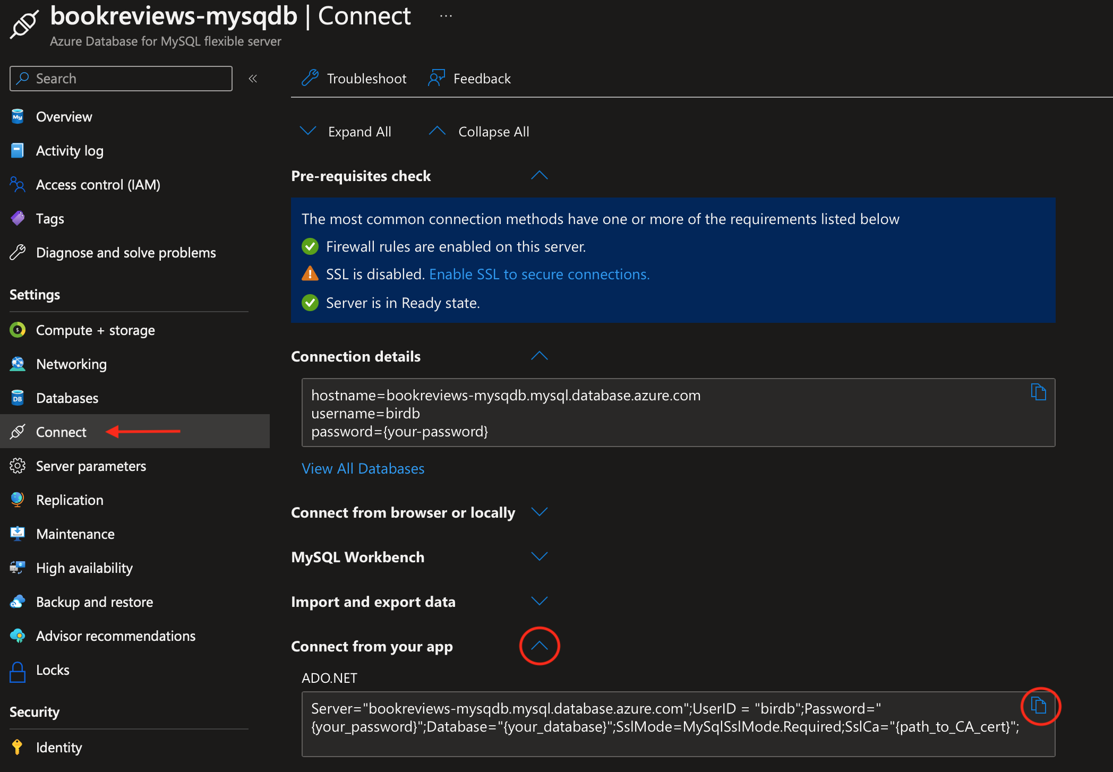Image resolution: width=1113 pixels, height=772 pixels.
Task: Click the Locks padlock icon
Action: pos(18,671)
